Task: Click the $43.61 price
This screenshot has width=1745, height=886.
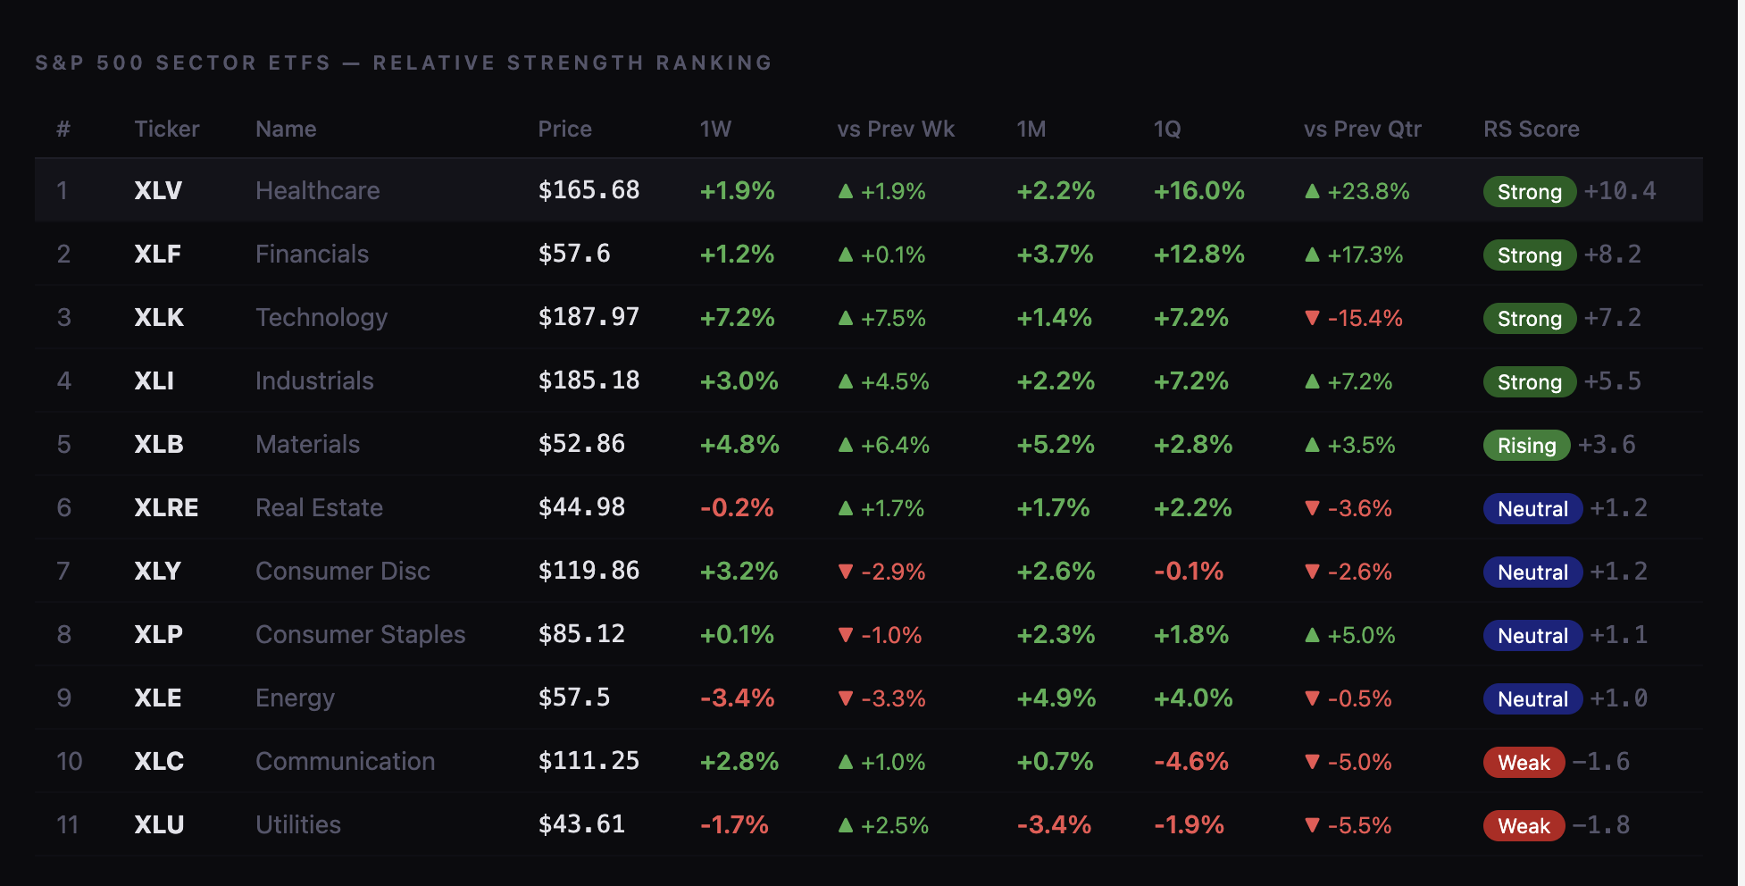Action: 581,824
